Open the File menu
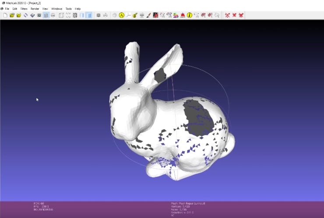 pos(7,9)
